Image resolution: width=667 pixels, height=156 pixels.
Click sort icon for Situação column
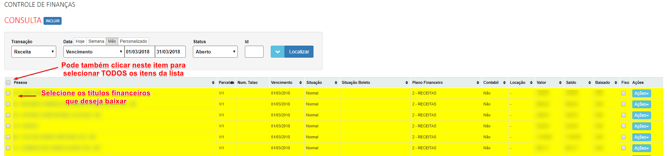pos(336,83)
